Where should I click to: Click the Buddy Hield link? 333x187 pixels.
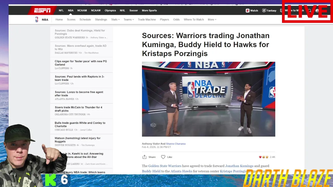tap(151, 171)
